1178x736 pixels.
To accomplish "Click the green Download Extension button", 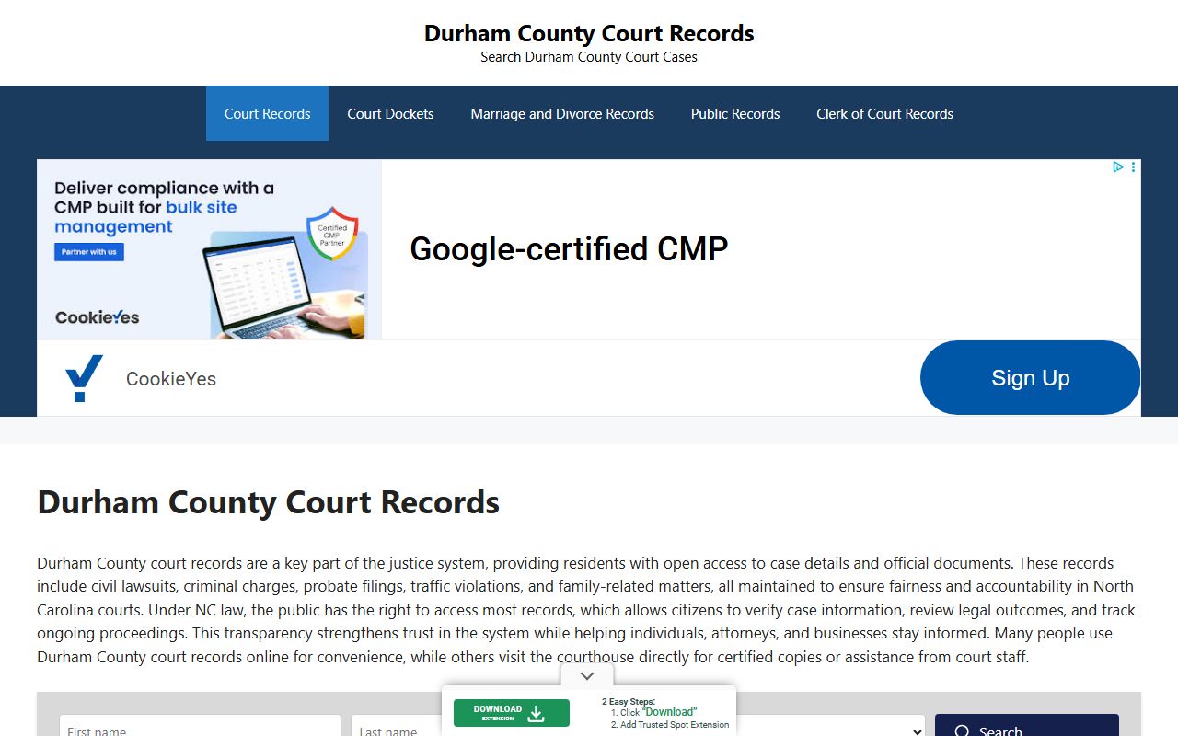I will point(512,713).
